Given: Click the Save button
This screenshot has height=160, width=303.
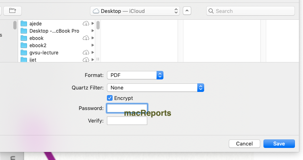Looking at the screenshot, I should tap(279, 143).
